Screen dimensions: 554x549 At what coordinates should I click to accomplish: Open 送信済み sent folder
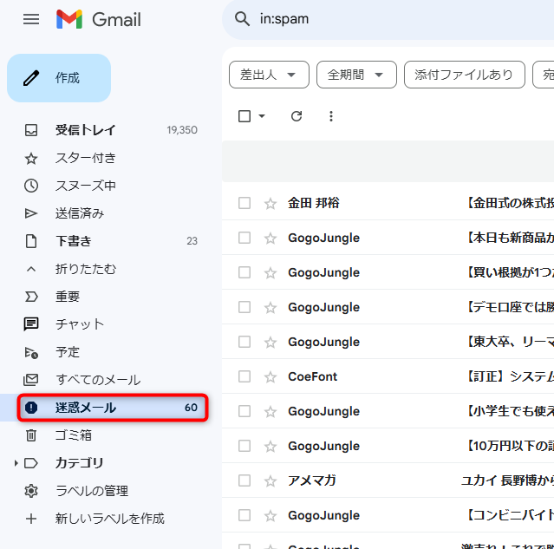pos(111,213)
